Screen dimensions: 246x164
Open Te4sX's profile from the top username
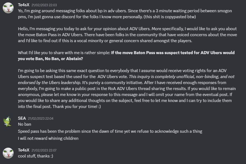click(23, 5)
